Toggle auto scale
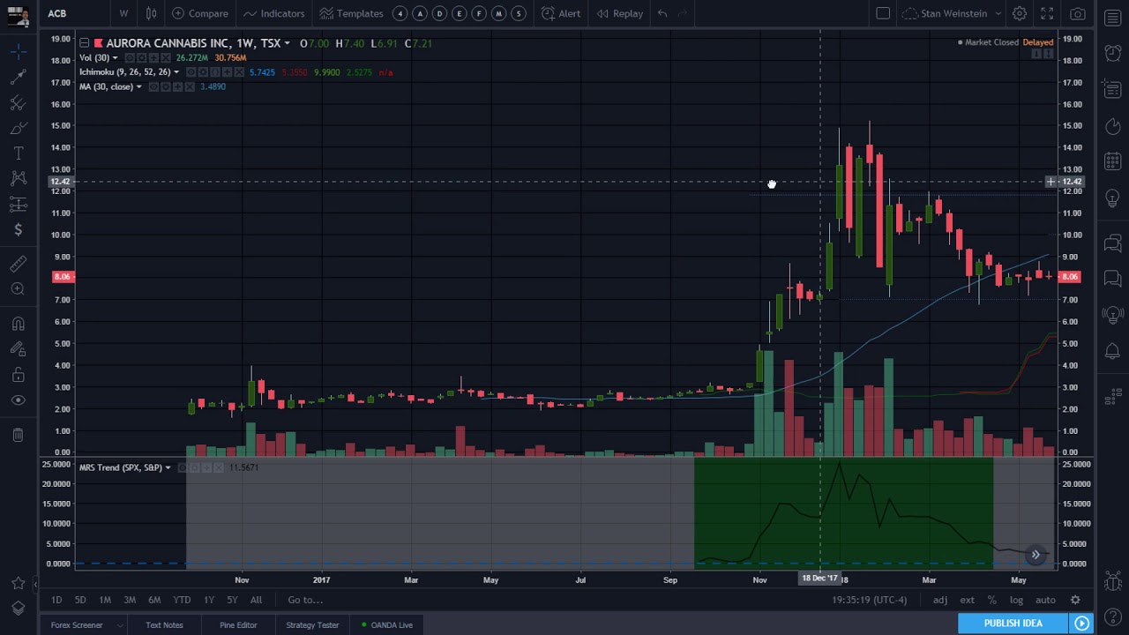The width and height of the screenshot is (1129, 635). [x=1045, y=600]
